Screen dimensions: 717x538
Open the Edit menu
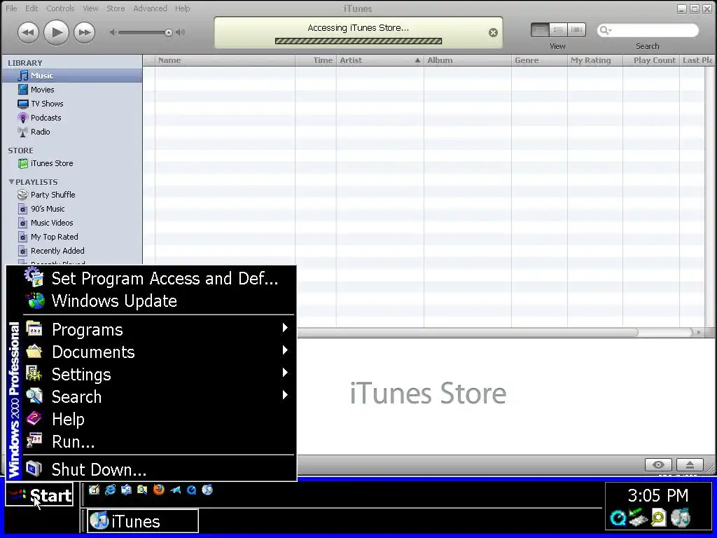pos(32,8)
